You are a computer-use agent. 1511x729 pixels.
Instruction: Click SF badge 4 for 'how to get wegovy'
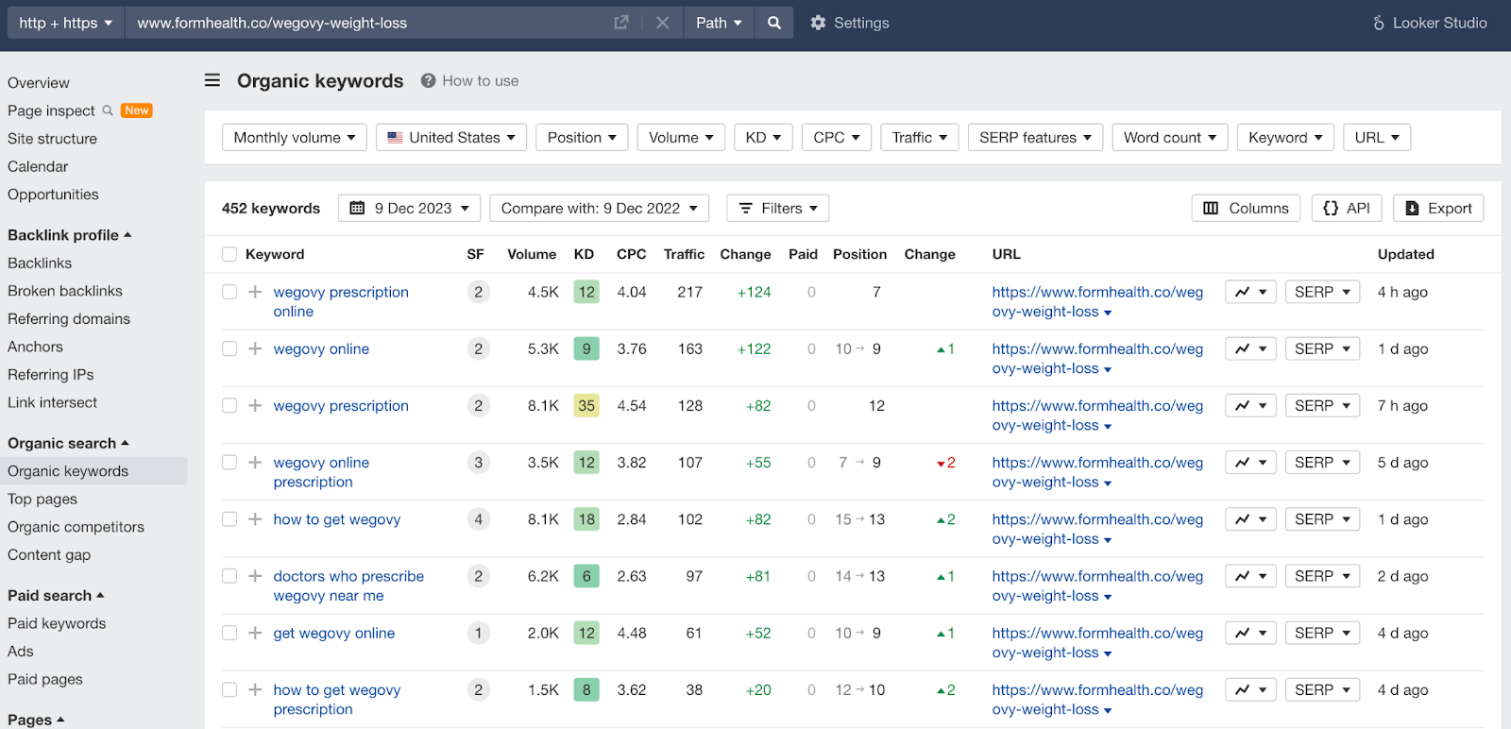(x=479, y=518)
